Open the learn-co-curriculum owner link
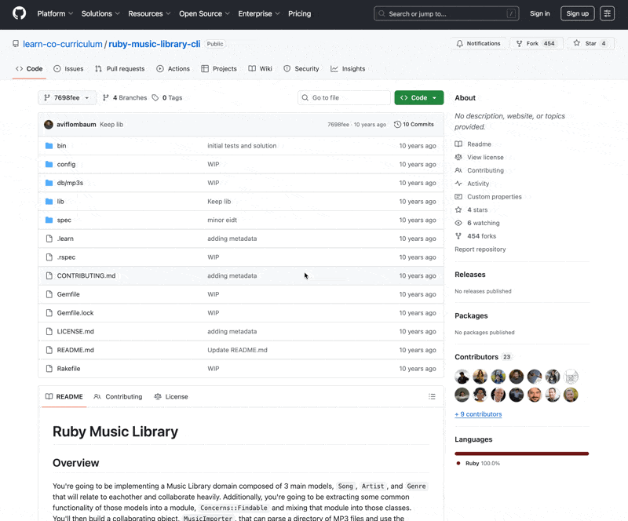Viewport: 628px width, 521px height. click(x=63, y=44)
